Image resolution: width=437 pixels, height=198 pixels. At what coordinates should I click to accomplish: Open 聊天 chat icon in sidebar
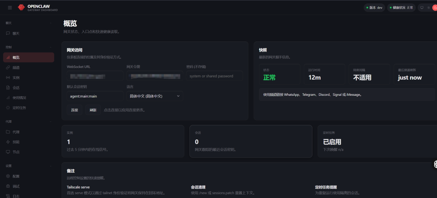8,33
